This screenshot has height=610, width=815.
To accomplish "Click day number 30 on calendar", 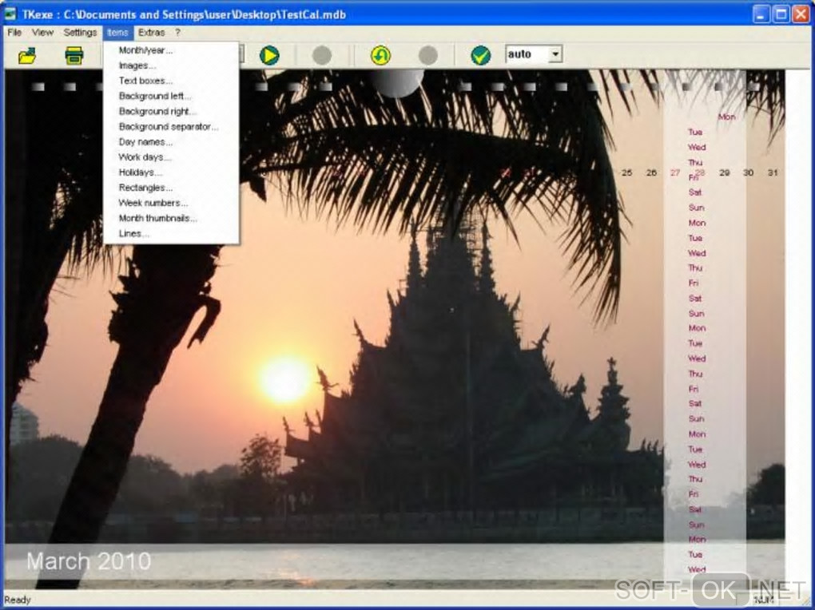I will point(748,172).
